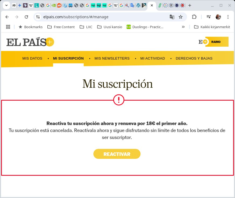Open the MI ACTIVIDAD section
This screenshot has width=235, height=198.
(x=153, y=58)
